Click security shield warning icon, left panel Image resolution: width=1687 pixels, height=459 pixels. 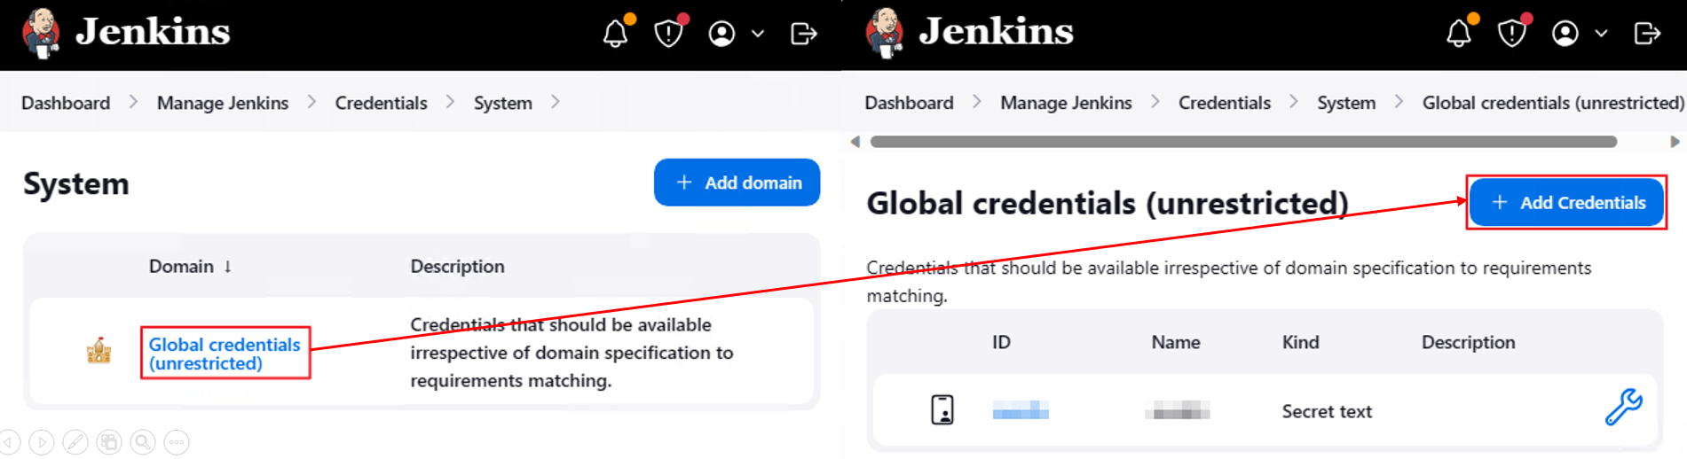(668, 34)
